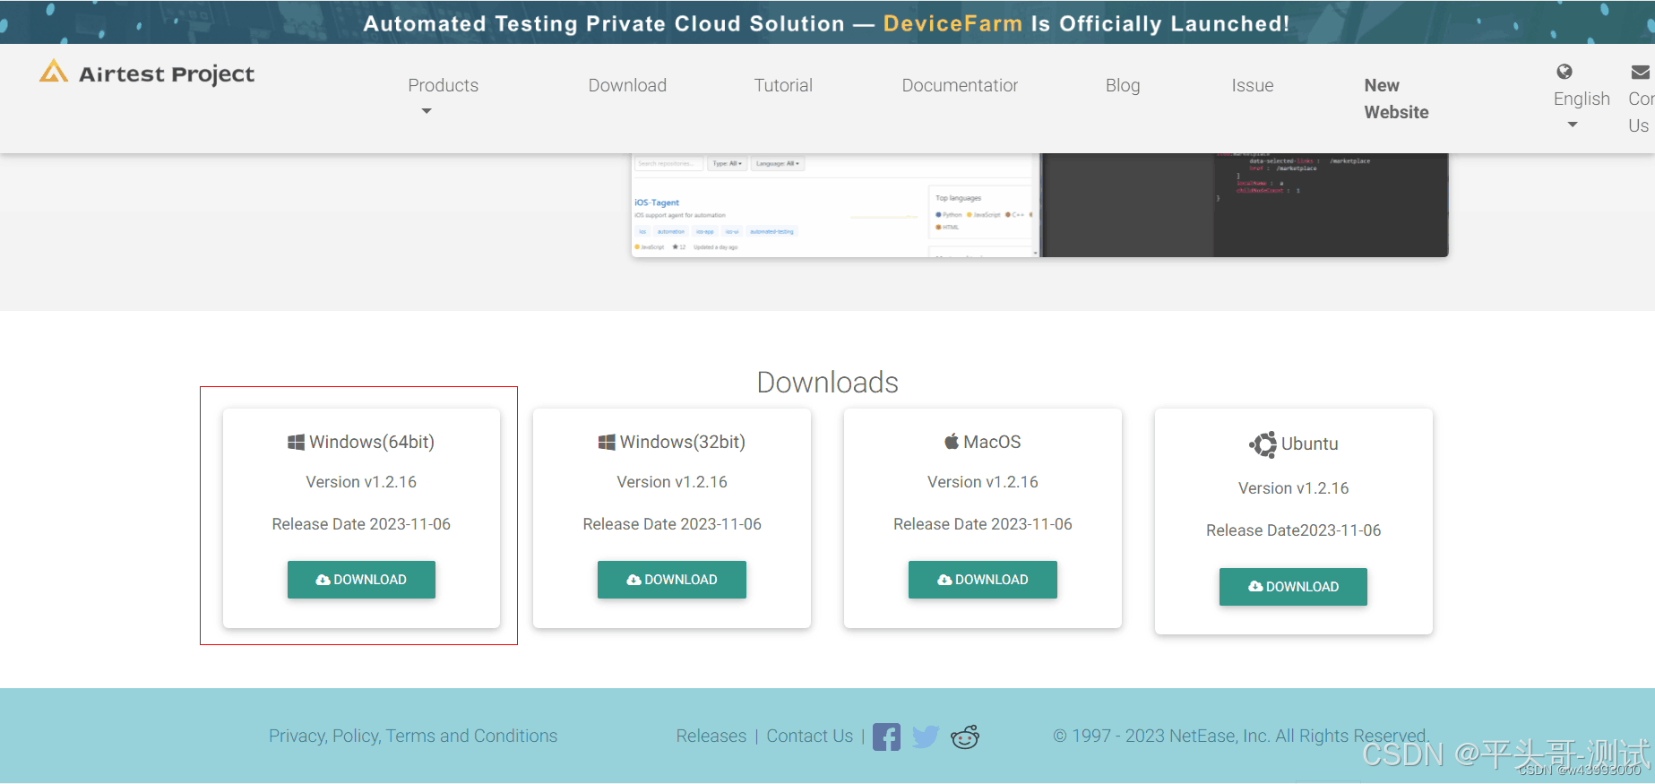1655x784 pixels.
Task: Click Version v1.2.16 in Ubuntu card
Action: 1293,488
